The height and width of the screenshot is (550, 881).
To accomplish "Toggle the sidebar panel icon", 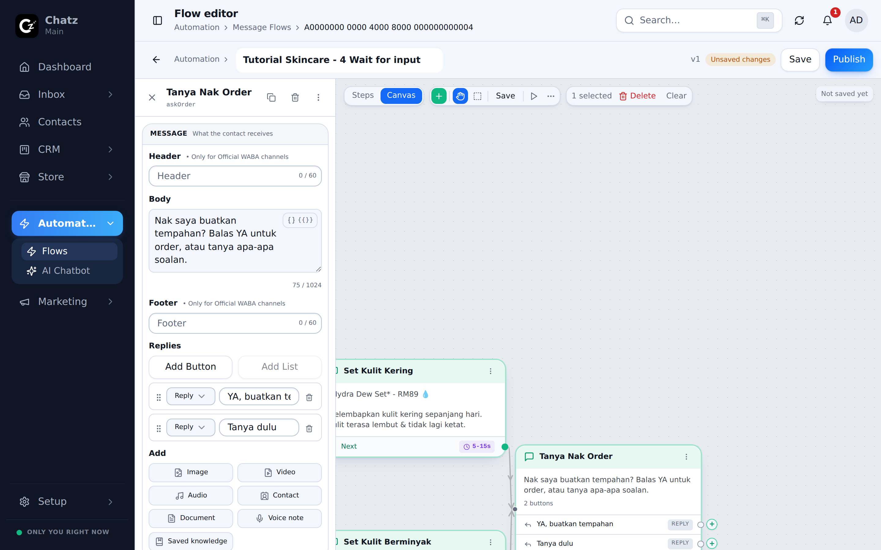I will [157, 20].
